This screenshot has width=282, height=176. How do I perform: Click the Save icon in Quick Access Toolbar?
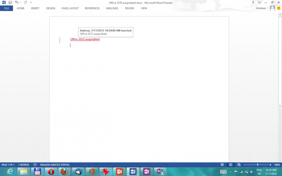[x=10, y=3]
